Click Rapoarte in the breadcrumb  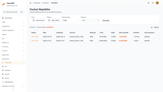click(37, 3)
